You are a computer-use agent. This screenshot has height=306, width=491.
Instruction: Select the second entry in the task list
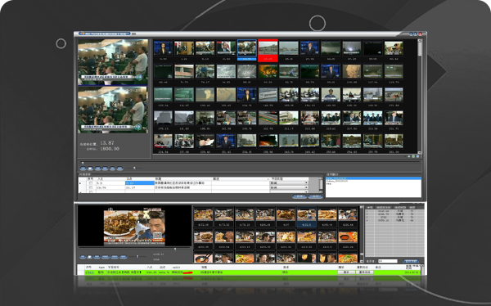(373, 181)
